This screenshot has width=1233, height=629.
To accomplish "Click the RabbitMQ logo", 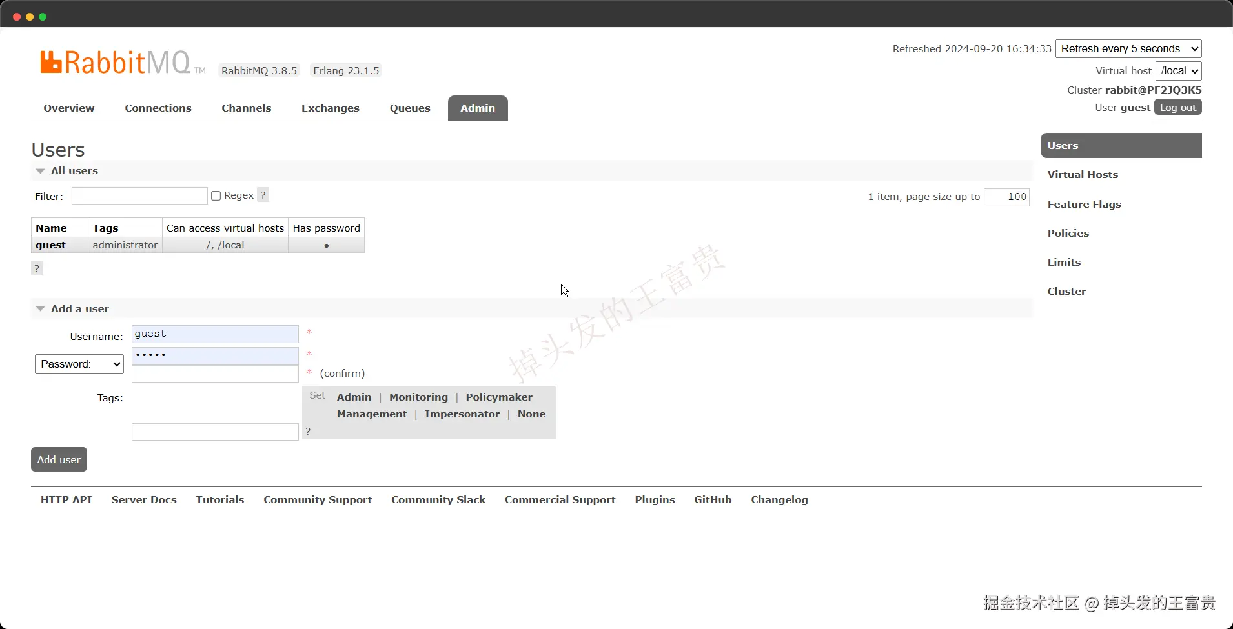I will point(123,63).
